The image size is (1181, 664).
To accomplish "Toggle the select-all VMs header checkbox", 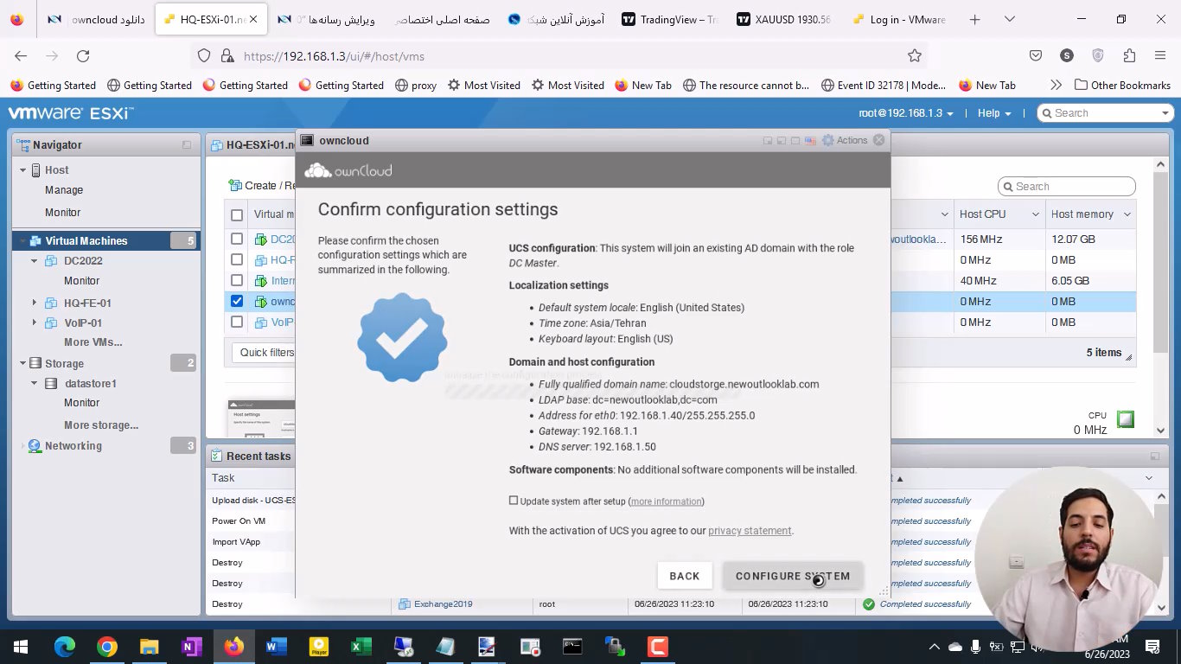I will coord(237,214).
